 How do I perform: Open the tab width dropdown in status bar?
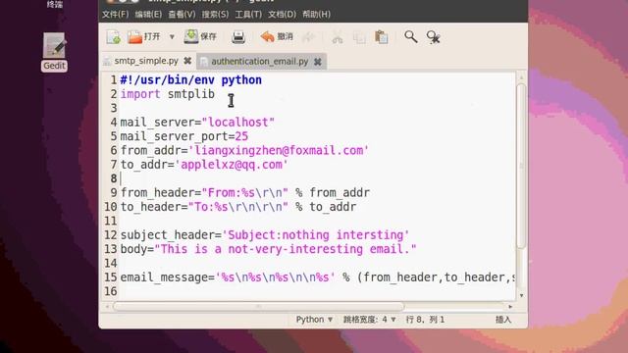[x=370, y=320]
